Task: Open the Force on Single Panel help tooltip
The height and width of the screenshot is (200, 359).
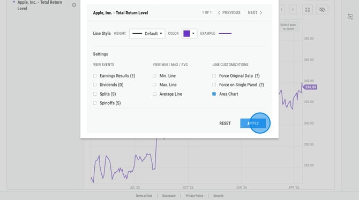Action: (x=261, y=85)
